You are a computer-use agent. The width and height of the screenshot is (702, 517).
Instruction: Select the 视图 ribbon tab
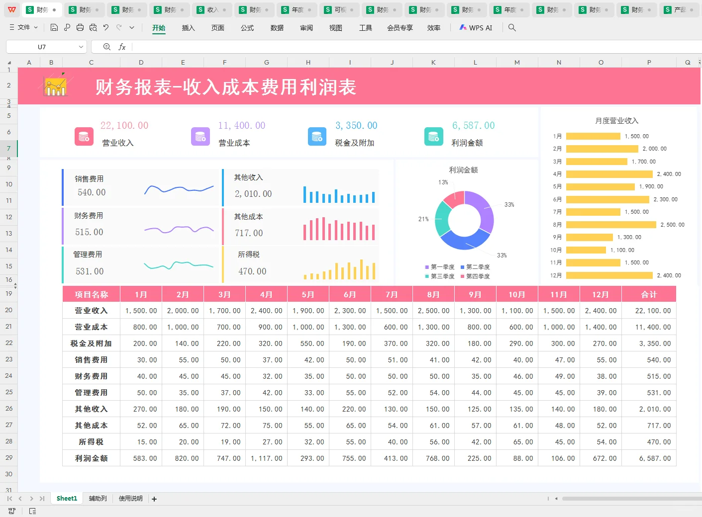(336, 28)
